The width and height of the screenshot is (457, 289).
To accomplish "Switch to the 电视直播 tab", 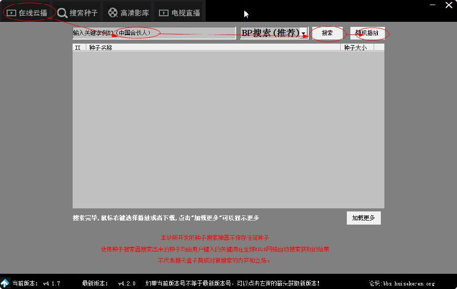I will [180, 13].
